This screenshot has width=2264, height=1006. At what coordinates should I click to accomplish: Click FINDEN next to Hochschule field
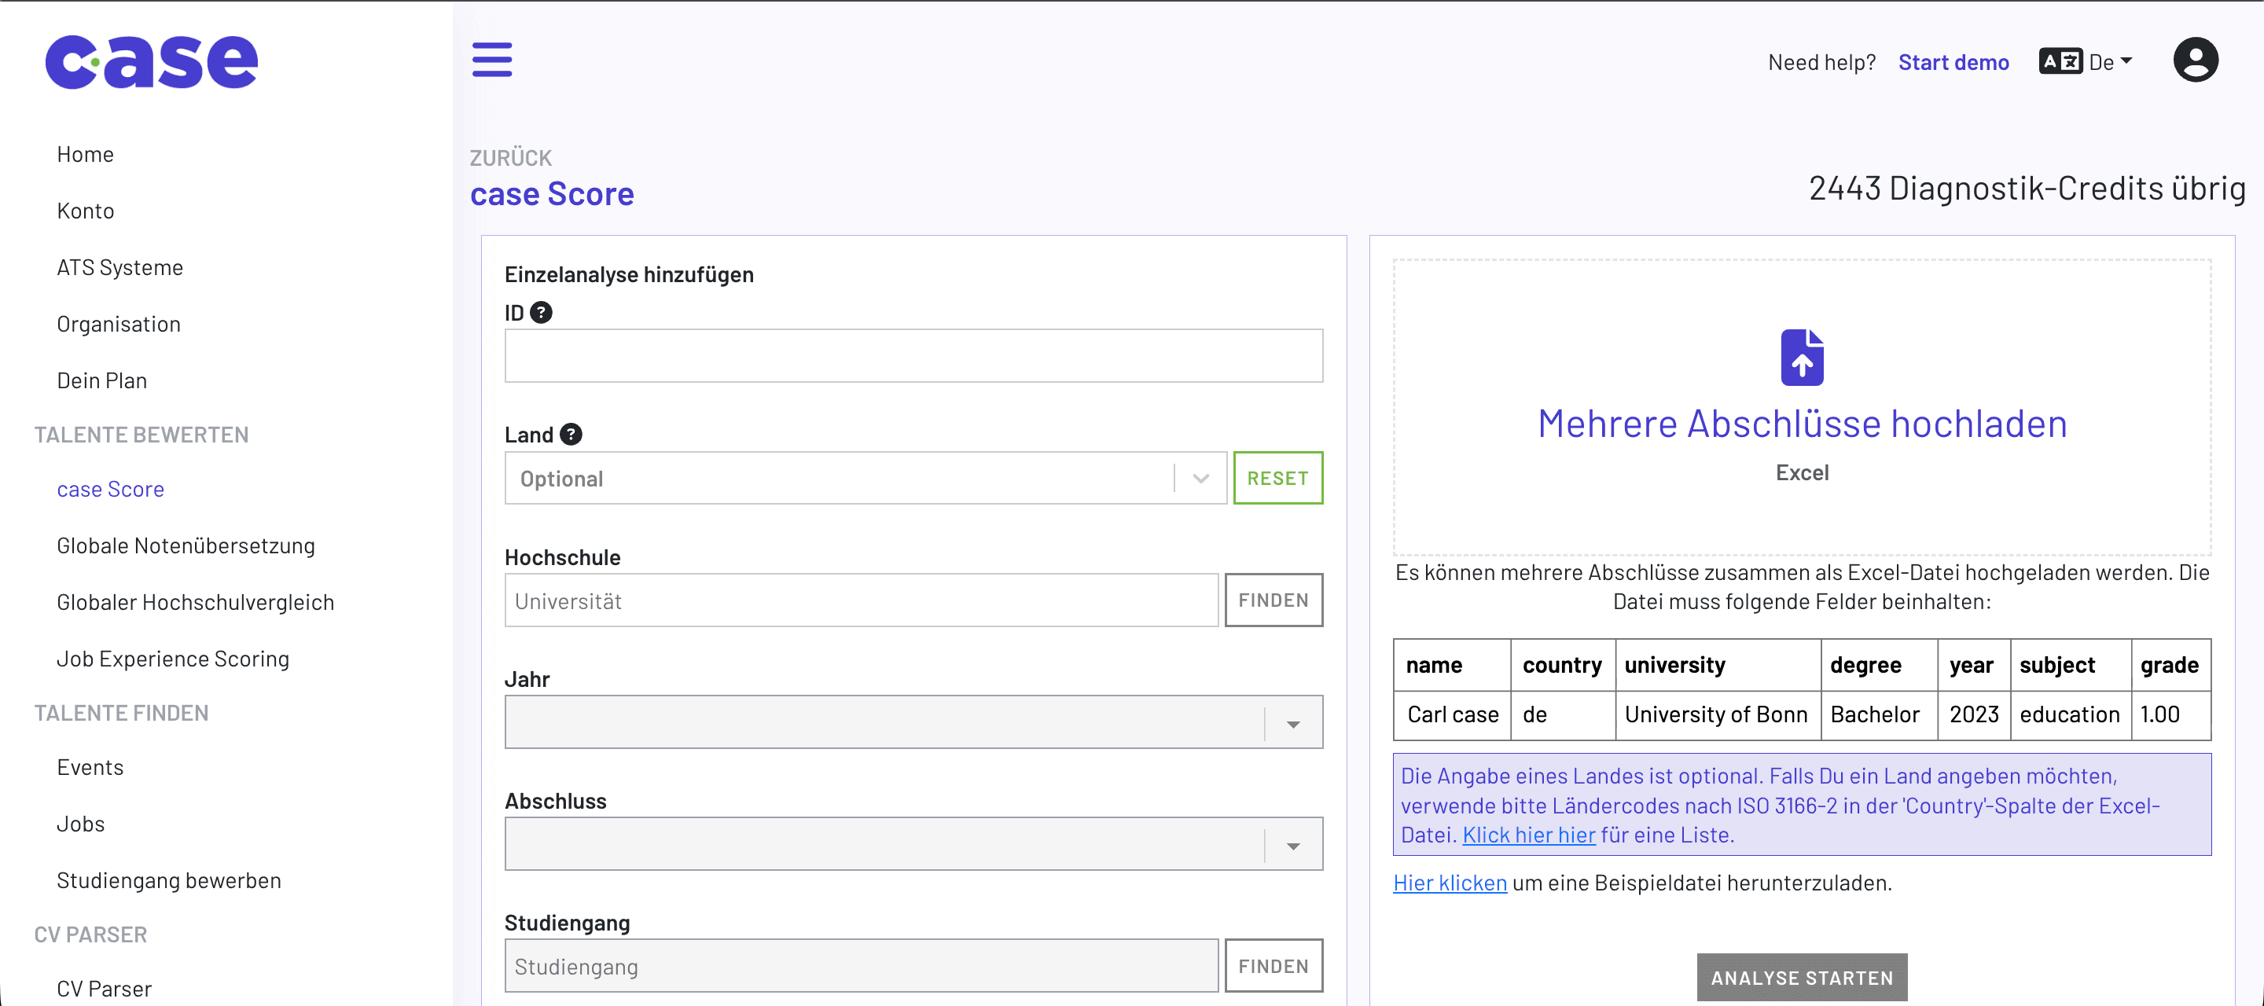(x=1273, y=601)
